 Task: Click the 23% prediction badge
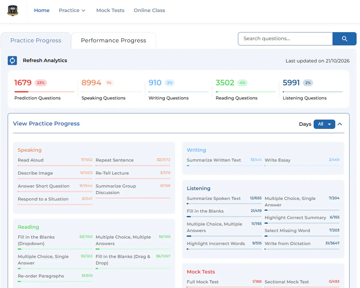[41, 83]
